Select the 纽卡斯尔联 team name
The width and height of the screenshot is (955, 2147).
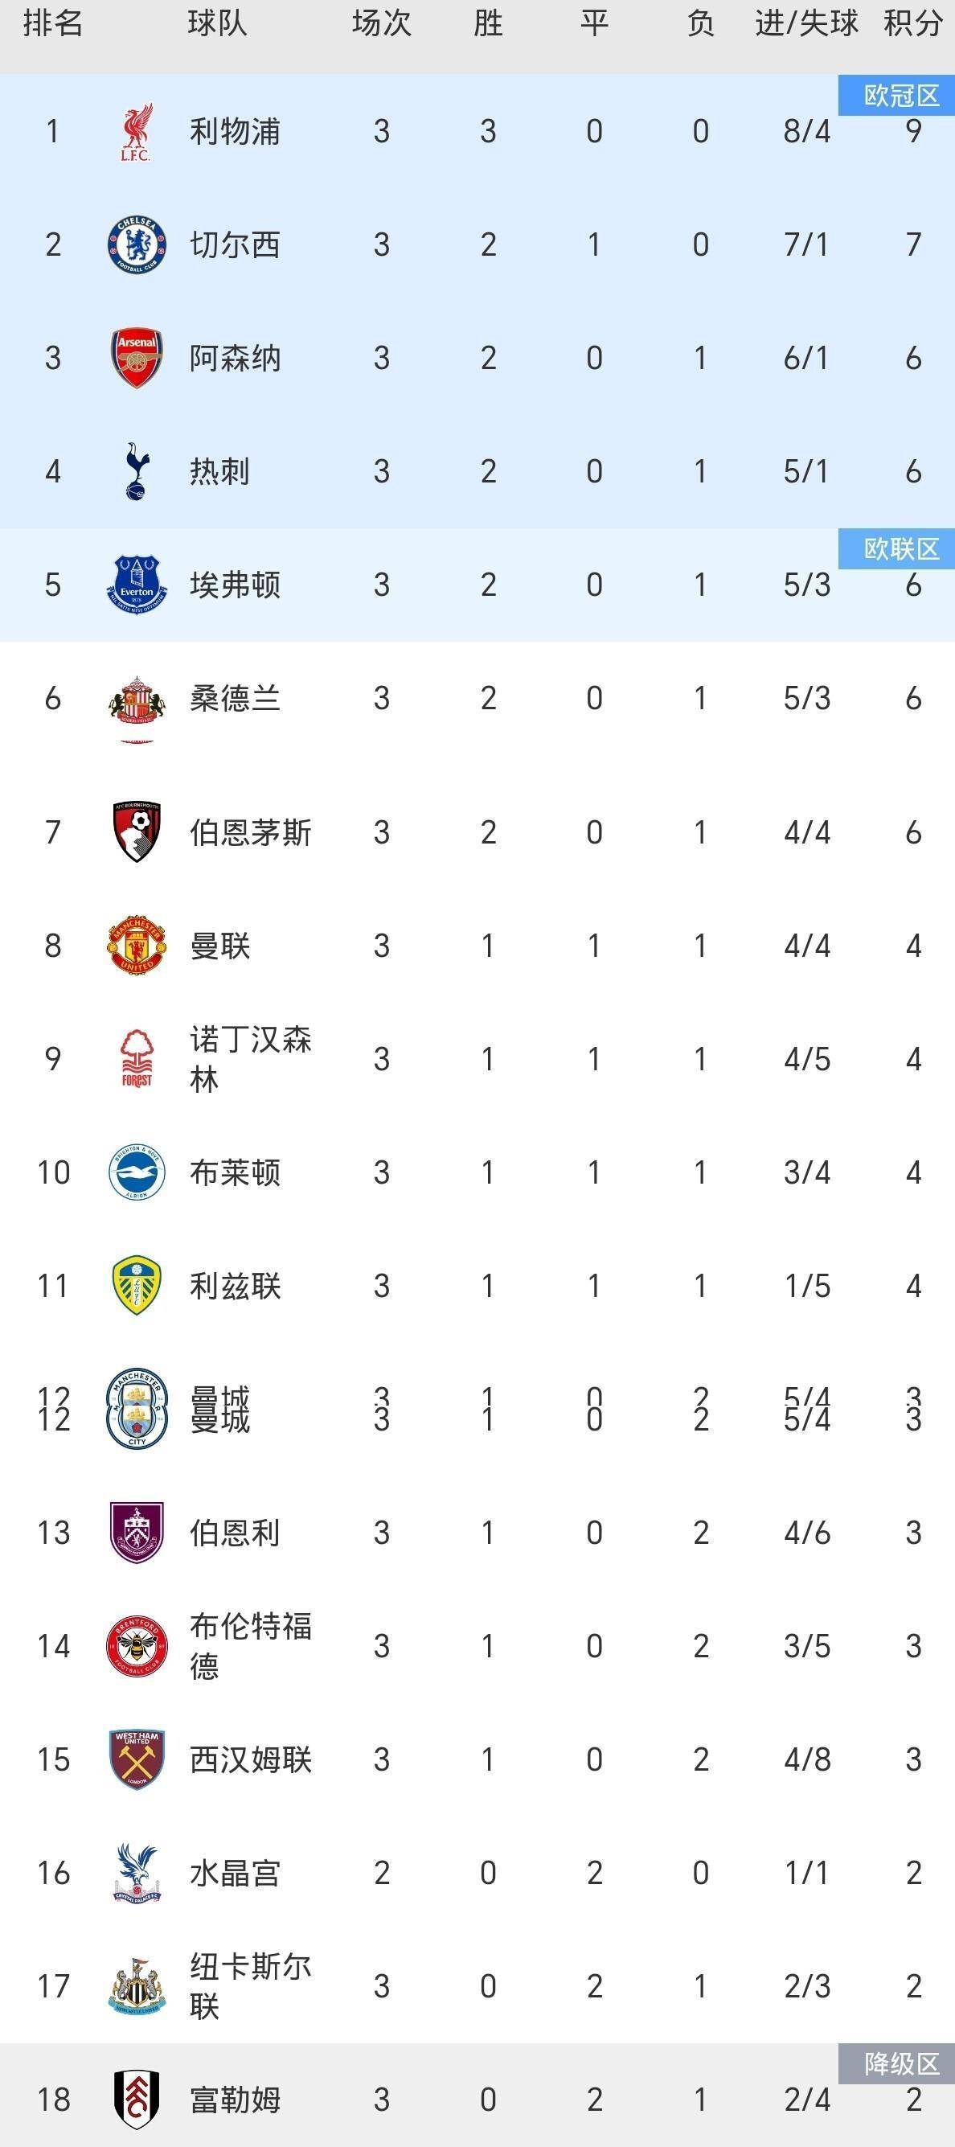coord(250,1986)
